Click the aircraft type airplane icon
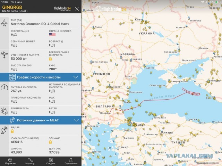Image resolution: width=222 pixels, height=166 pixels. [5, 23]
